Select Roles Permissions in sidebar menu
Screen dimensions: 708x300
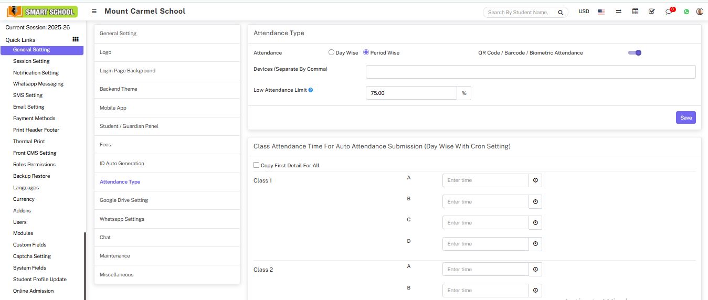point(34,165)
